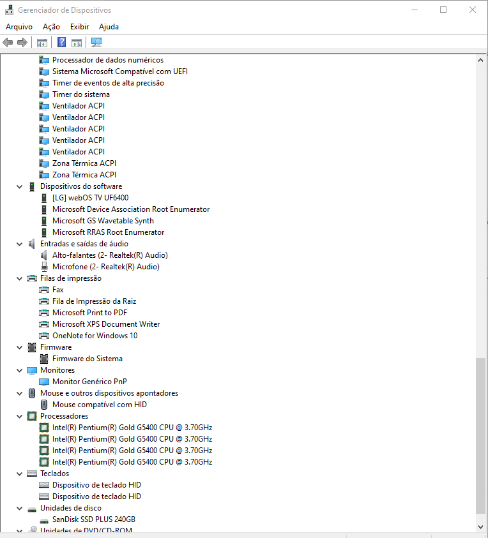Collapse the Processadores category
The image size is (488, 538).
point(20,417)
